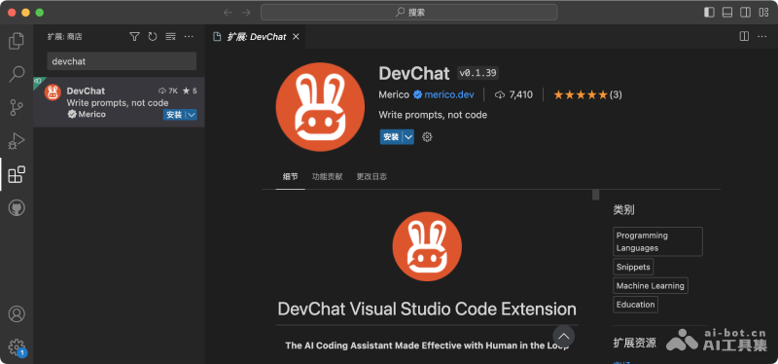Click the scroll-to-top arrow button
The width and height of the screenshot is (778, 364).
pyautogui.click(x=564, y=336)
